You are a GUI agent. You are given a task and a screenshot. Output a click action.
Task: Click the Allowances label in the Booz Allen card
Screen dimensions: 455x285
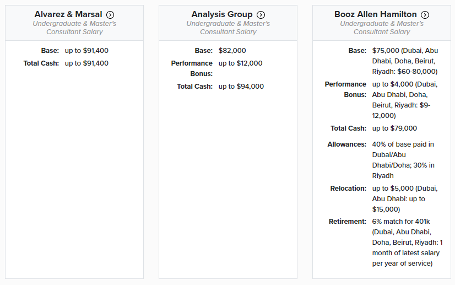tap(346, 144)
